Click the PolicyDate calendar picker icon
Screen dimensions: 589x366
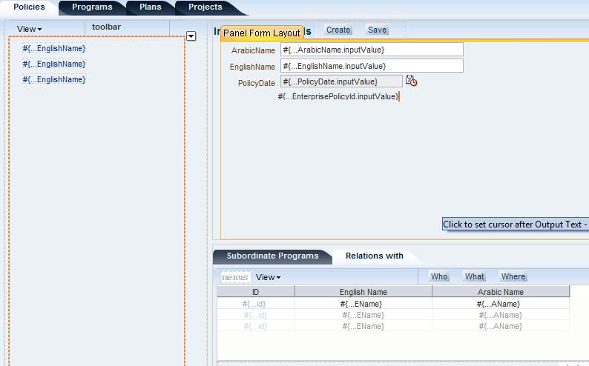point(411,81)
